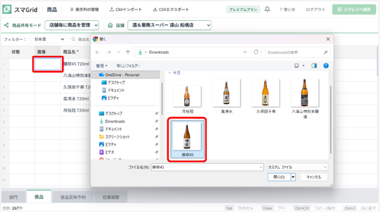Viewport: 380px width, 212px height.
Task: Select the 高清水 720ml product name cell
Action: tap(76, 99)
